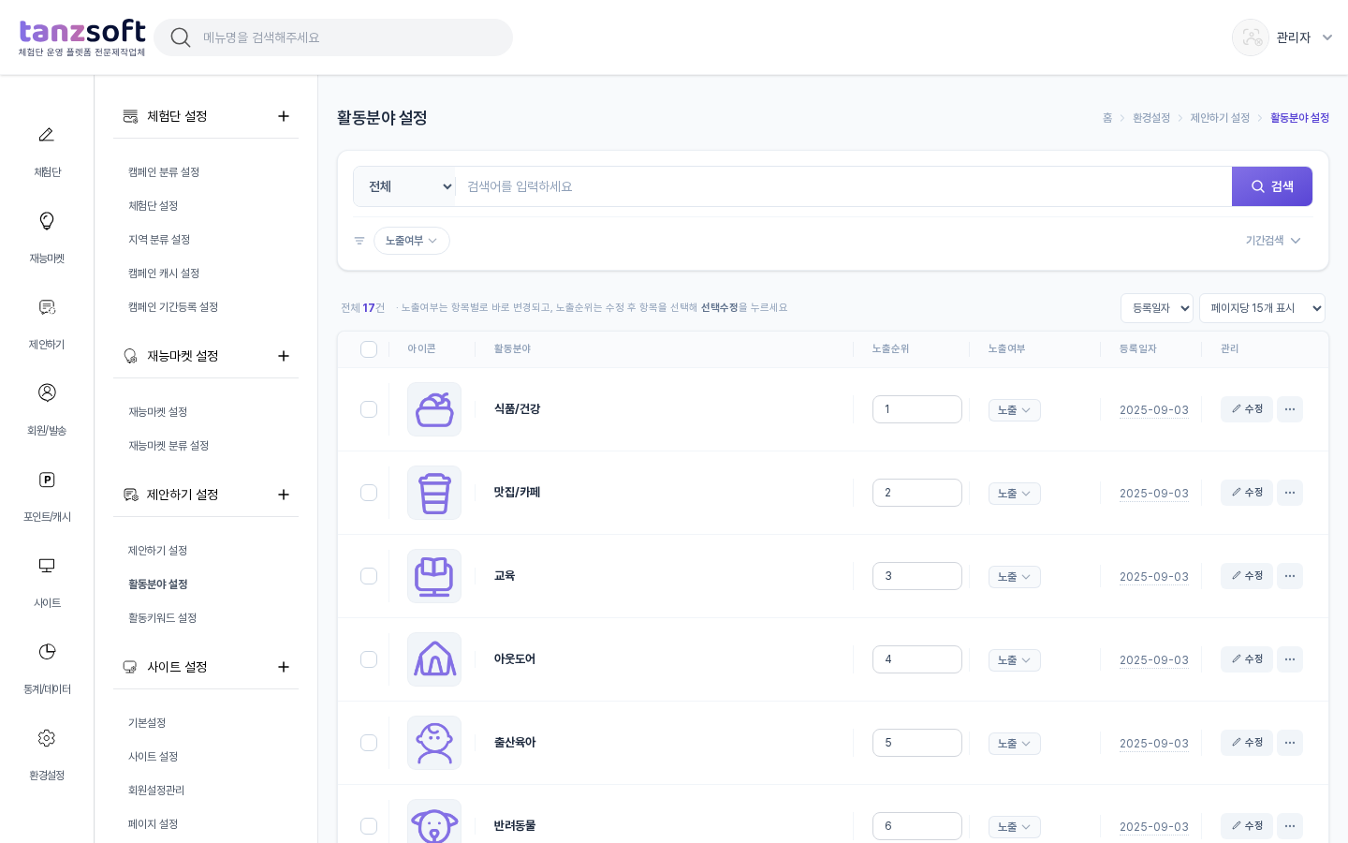Toggle the select-all checkbox in table header
The image size is (1348, 843).
pyautogui.click(x=369, y=349)
